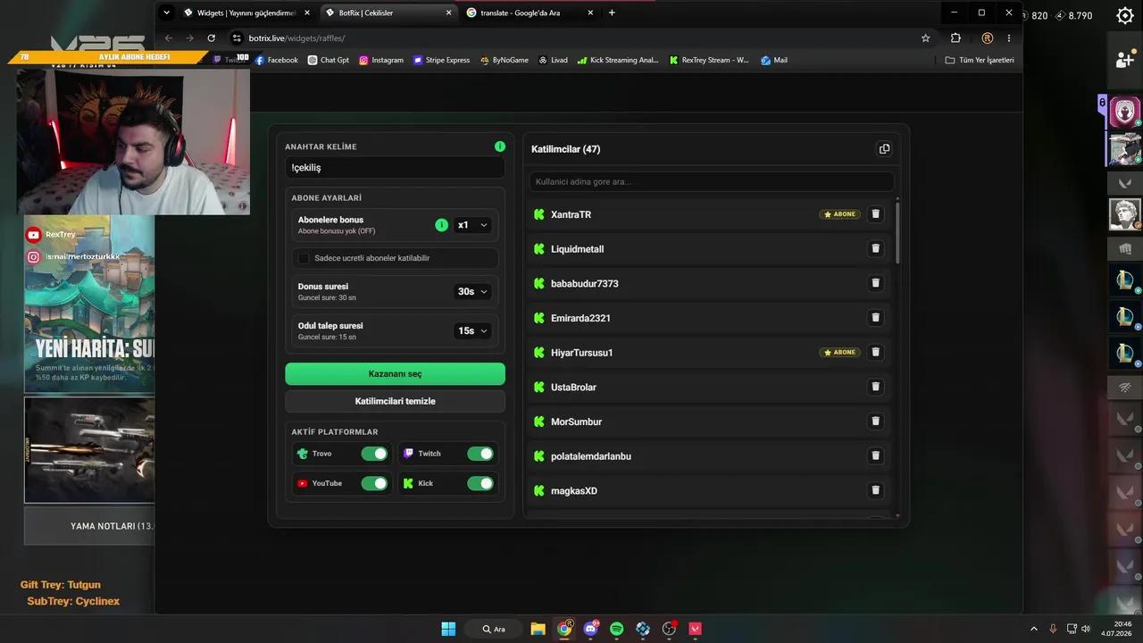
Task: Reload the page with browser refresh icon
Action: (211, 38)
